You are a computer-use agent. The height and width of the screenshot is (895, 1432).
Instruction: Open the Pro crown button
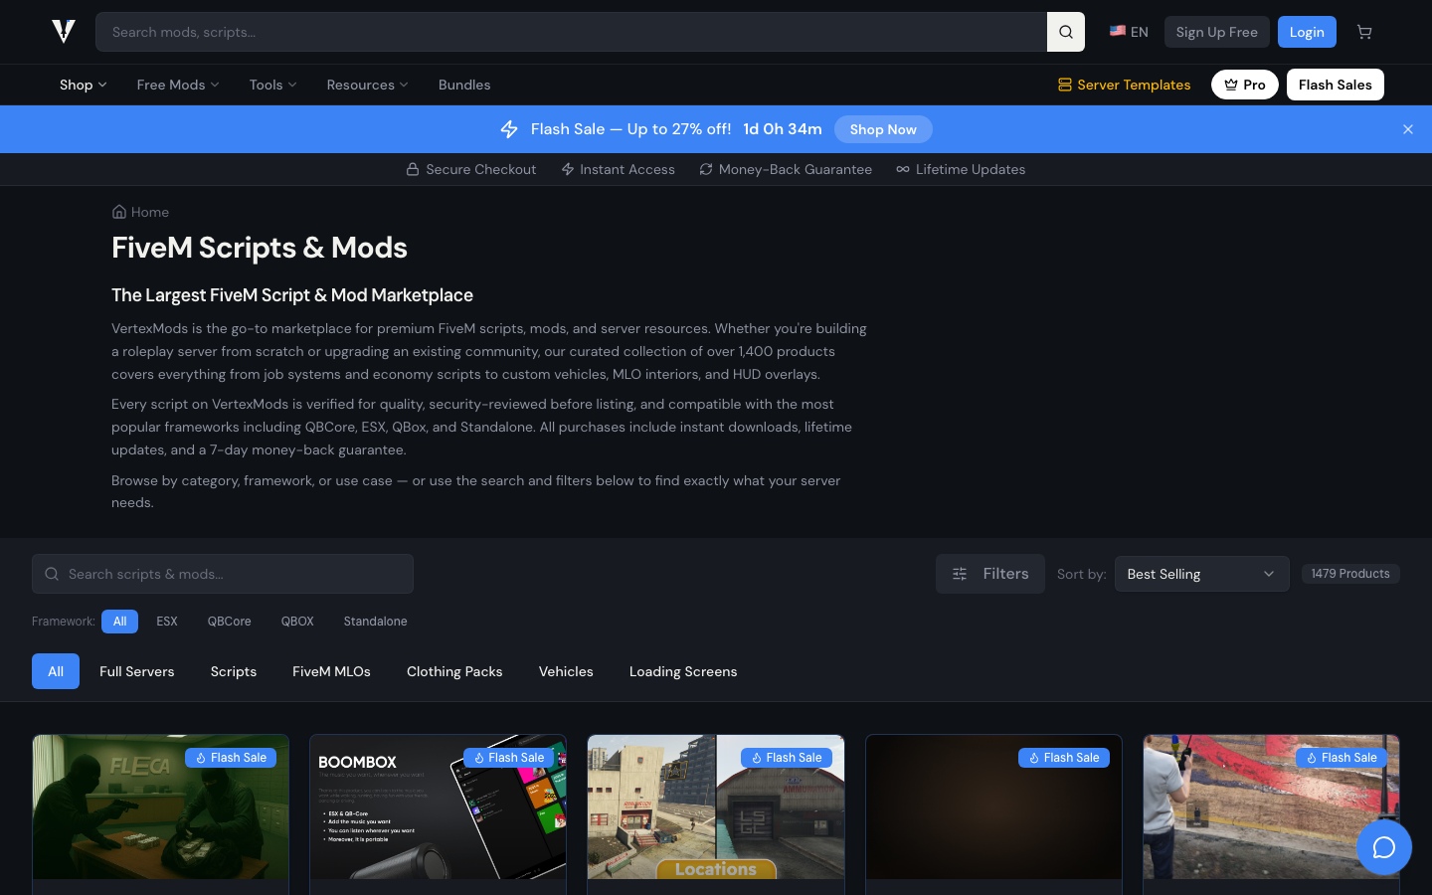[x=1244, y=85]
